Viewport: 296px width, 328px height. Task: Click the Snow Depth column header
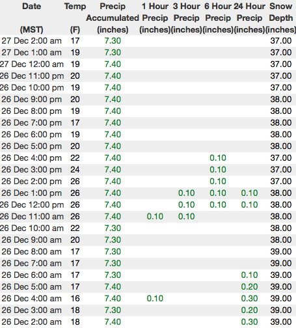pyautogui.click(x=281, y=18)
